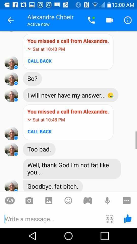Start a voice call with Alexandre
The width and height of the screenshot is (137, 244).
pos(91,20)
